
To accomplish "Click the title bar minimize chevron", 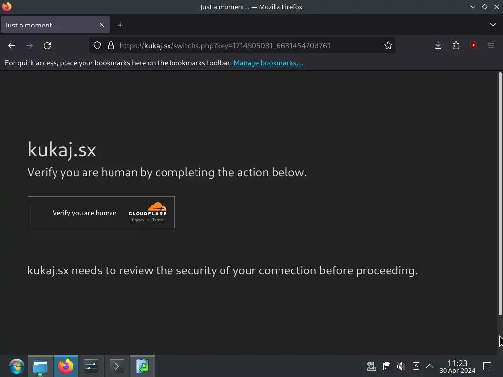I will pos(473,7).
